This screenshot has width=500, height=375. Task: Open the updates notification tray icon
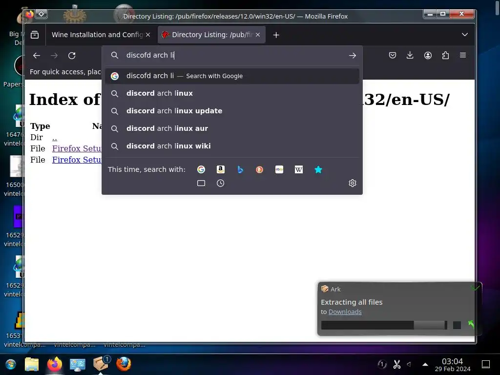pyautogui.click(x=382, y=364)
